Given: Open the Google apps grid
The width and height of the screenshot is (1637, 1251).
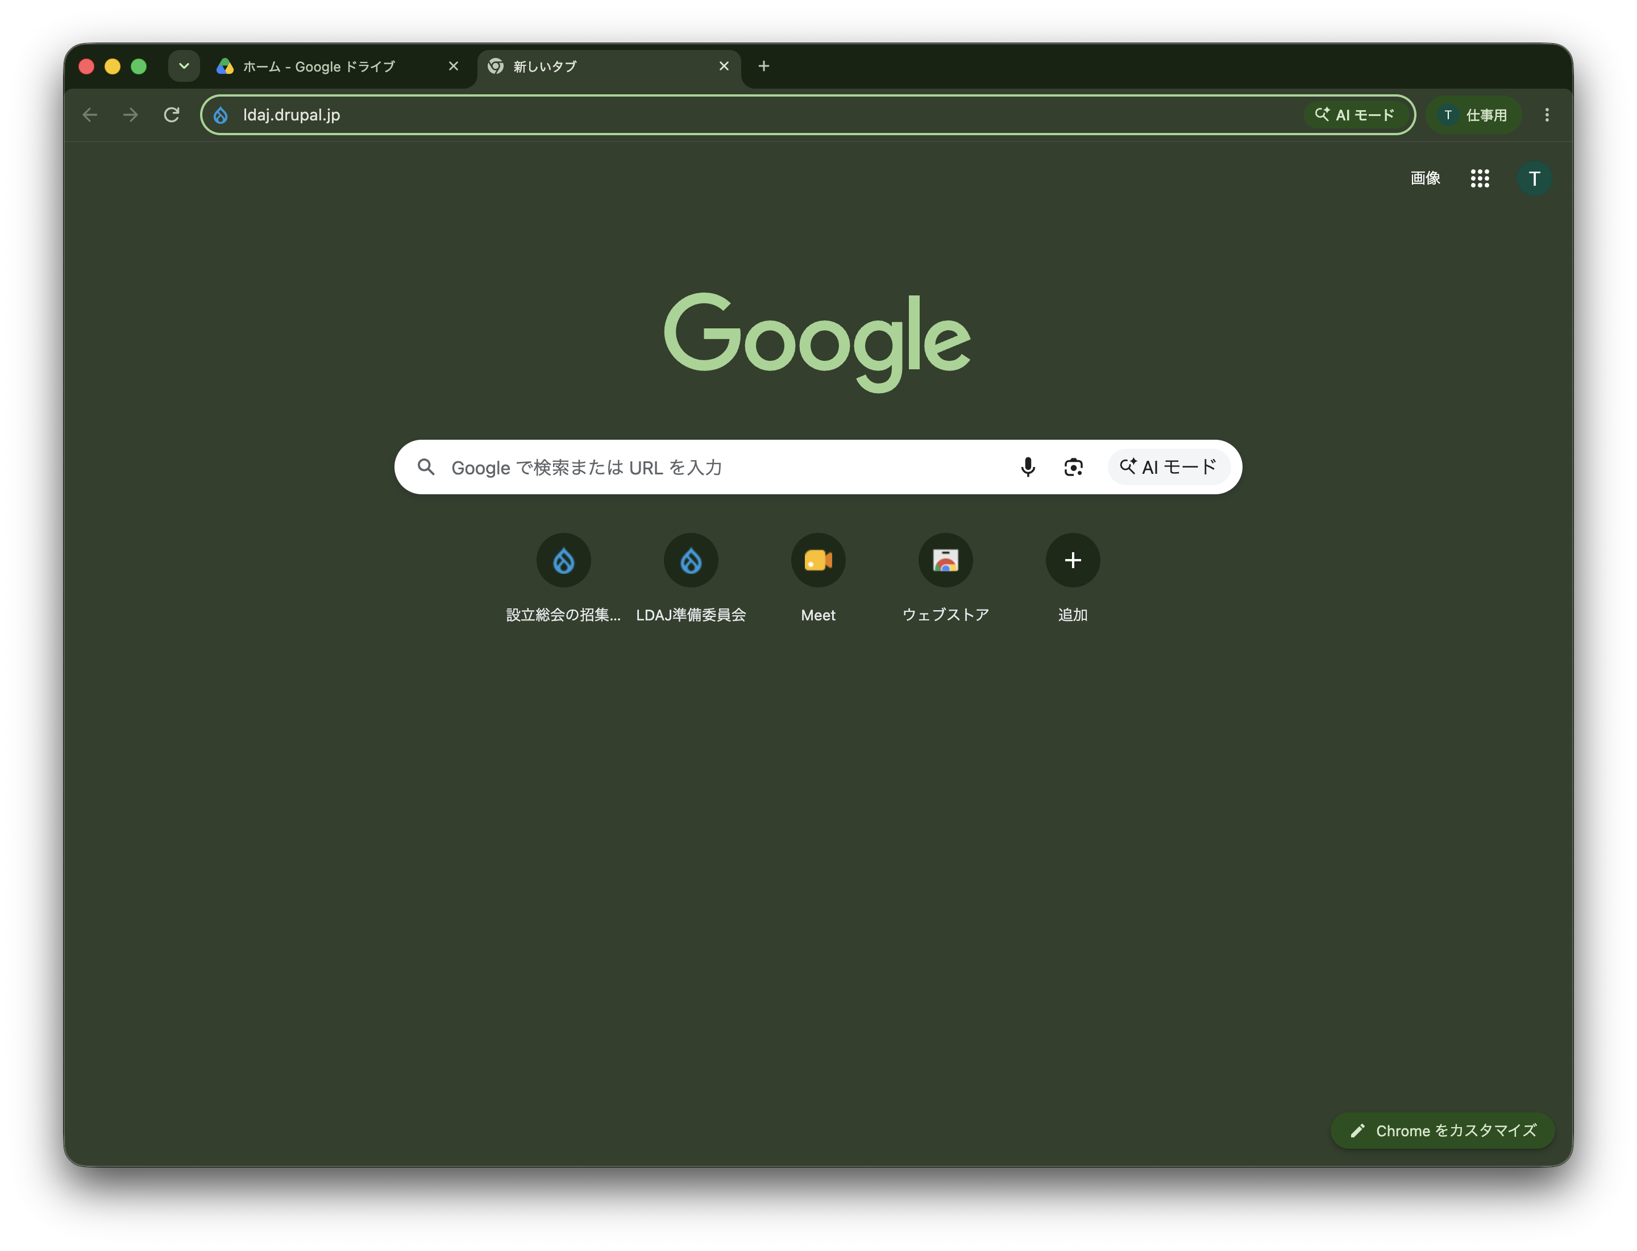Looking at the screenshot, I should 1479,178.
